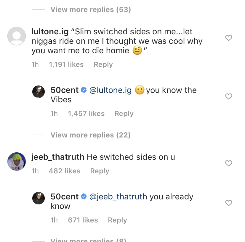Click verified badge next to 50cent Vibes reply
The width and height of the screenshot is (245, 242).
(84, 90)
